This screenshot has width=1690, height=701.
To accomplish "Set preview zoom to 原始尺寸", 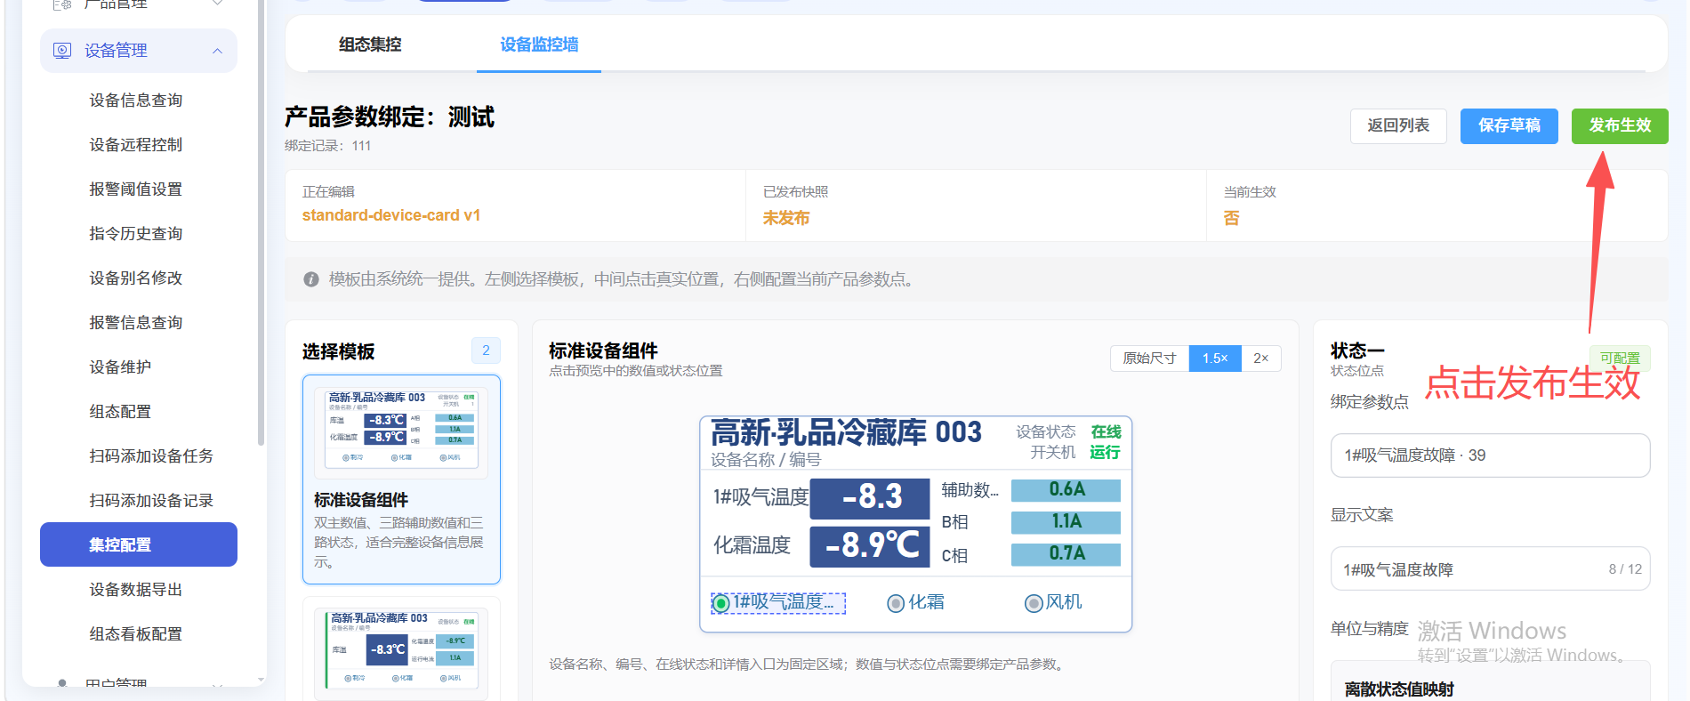I will (1149, 359).
